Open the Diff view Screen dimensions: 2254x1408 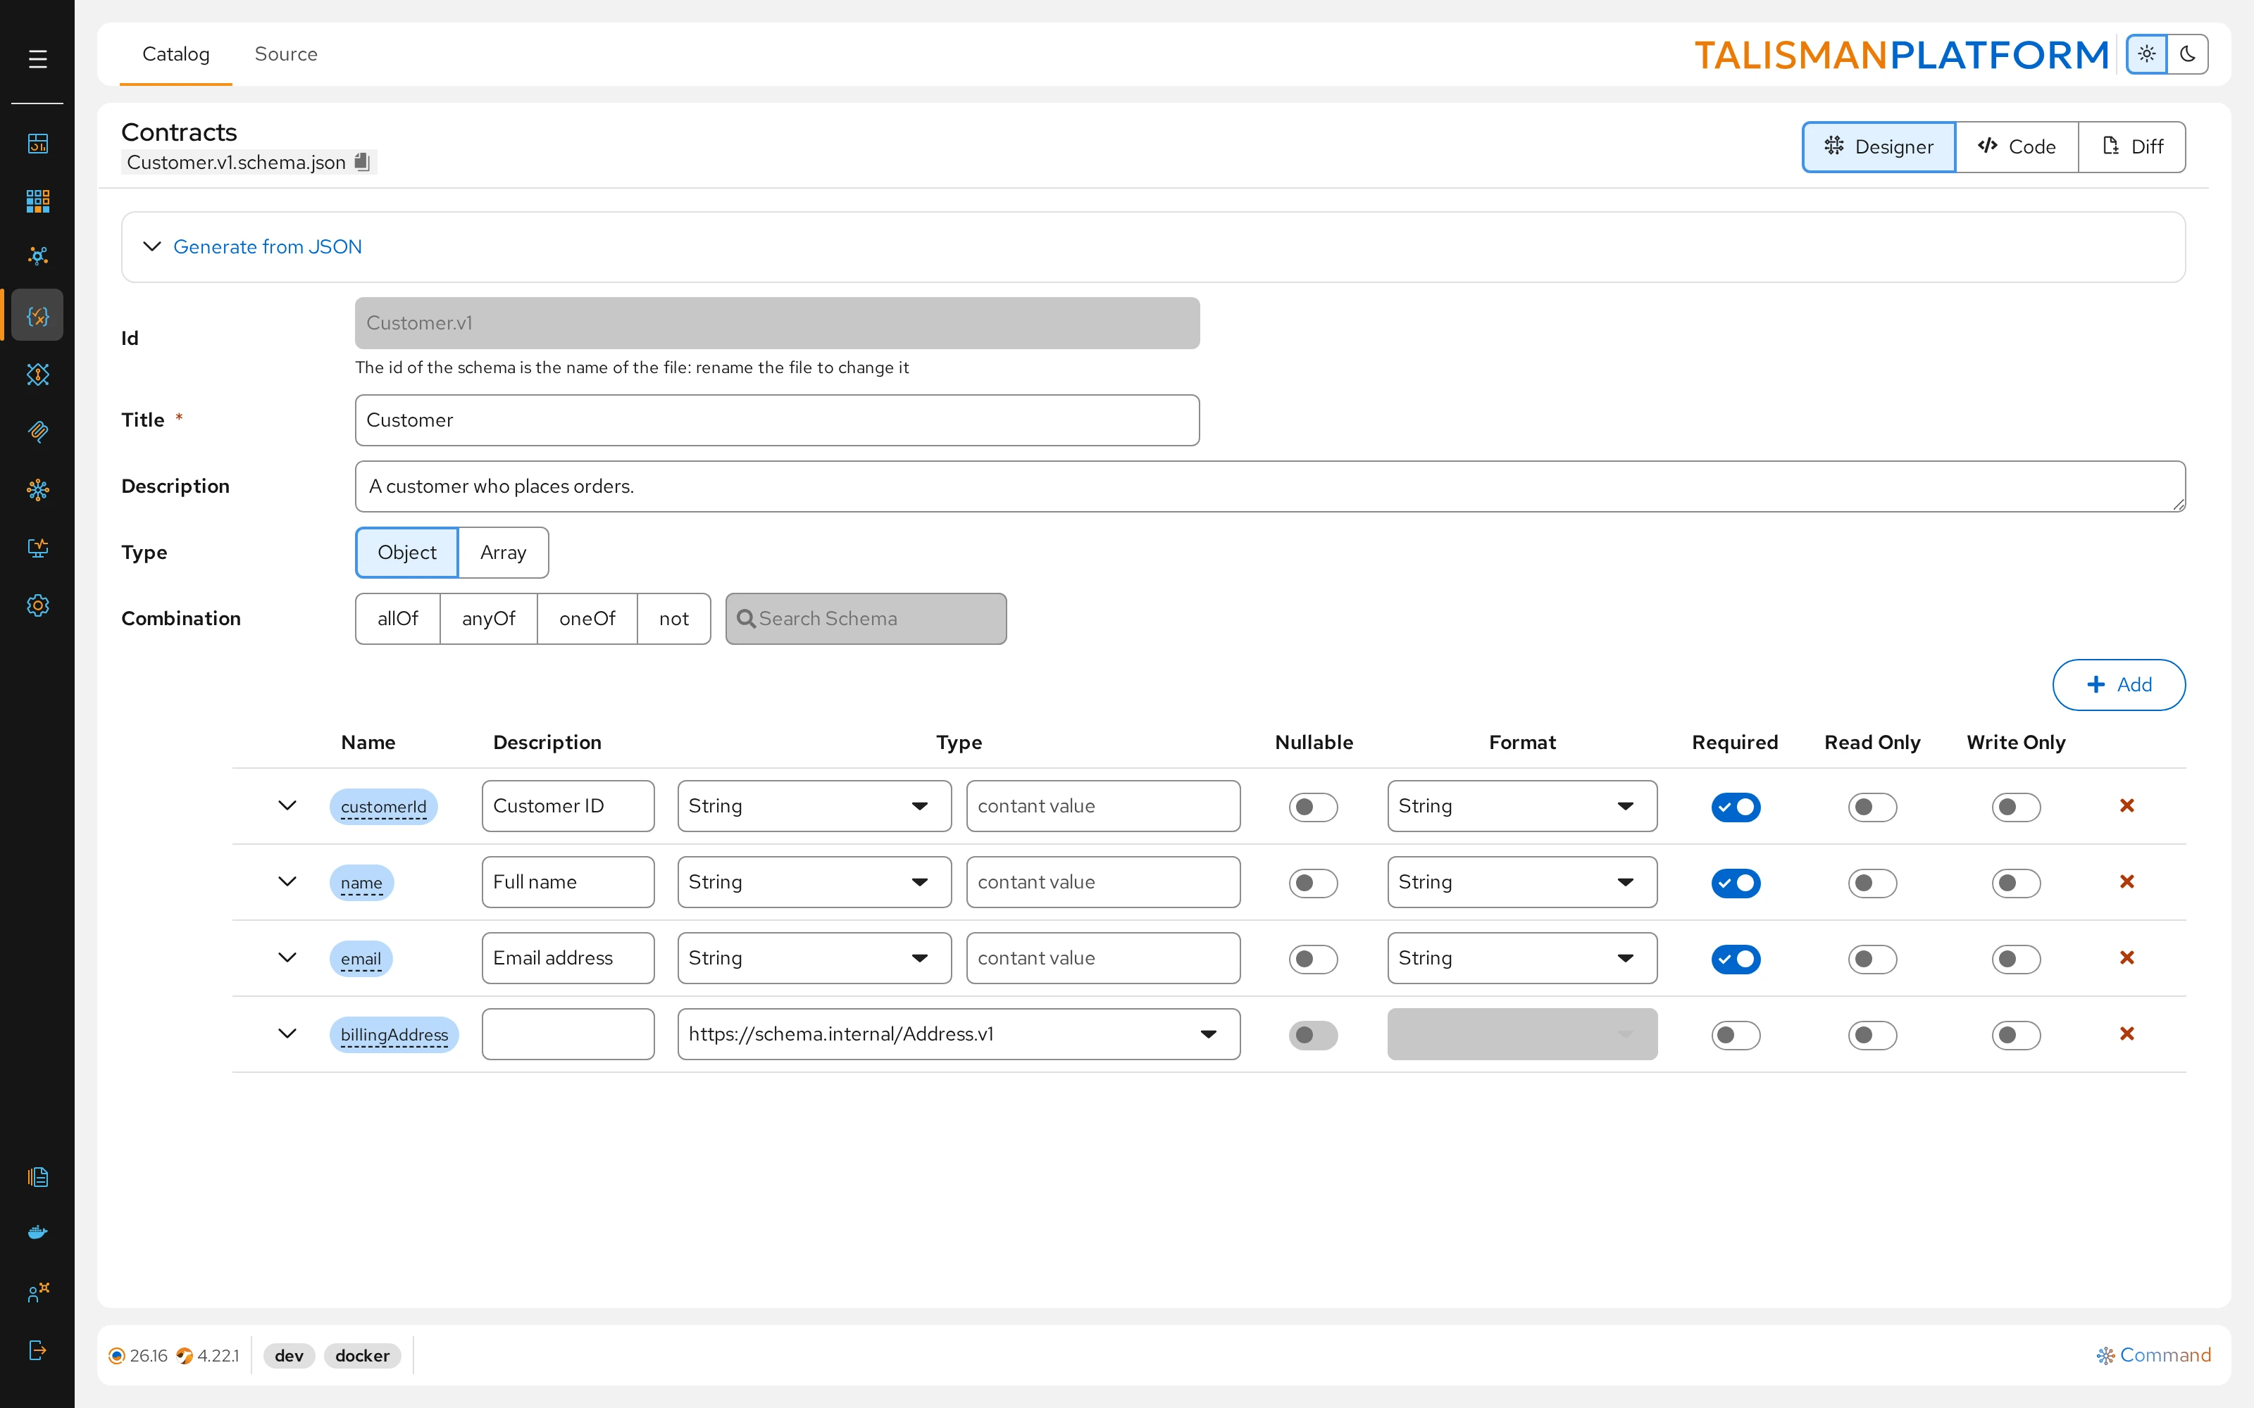tap(2132, 146)
